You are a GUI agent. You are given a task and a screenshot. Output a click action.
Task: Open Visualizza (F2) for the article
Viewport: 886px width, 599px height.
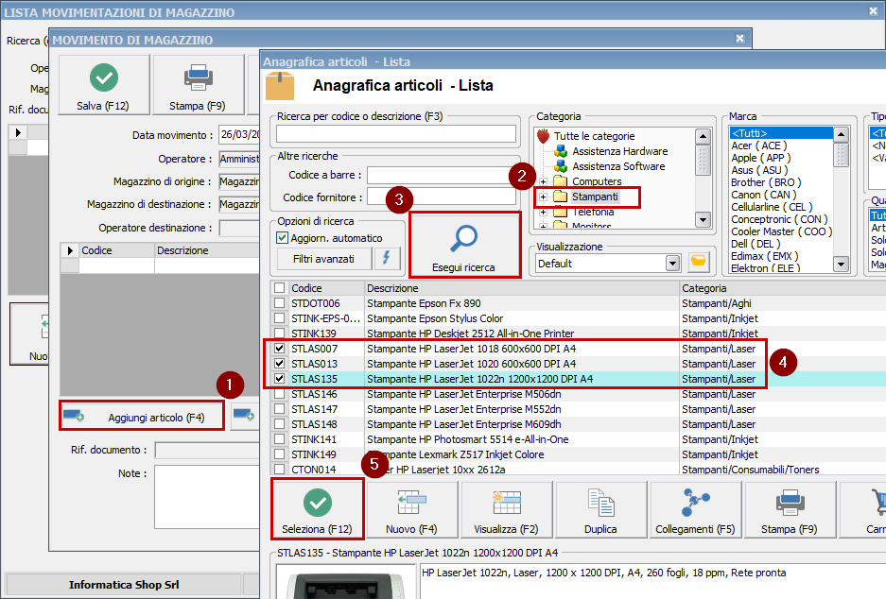click(506, 508)
